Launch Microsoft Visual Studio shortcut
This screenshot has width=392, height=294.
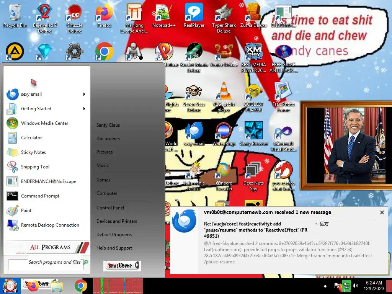pos(283,137)
